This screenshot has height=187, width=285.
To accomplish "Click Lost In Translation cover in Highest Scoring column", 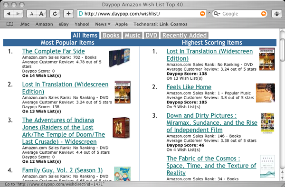I will point(267,59).
